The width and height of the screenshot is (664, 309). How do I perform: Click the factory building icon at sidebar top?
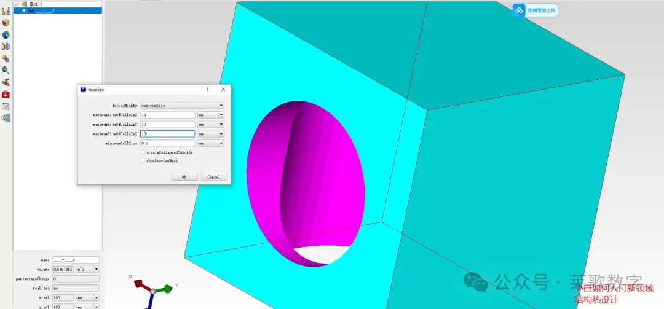(6, 9)
